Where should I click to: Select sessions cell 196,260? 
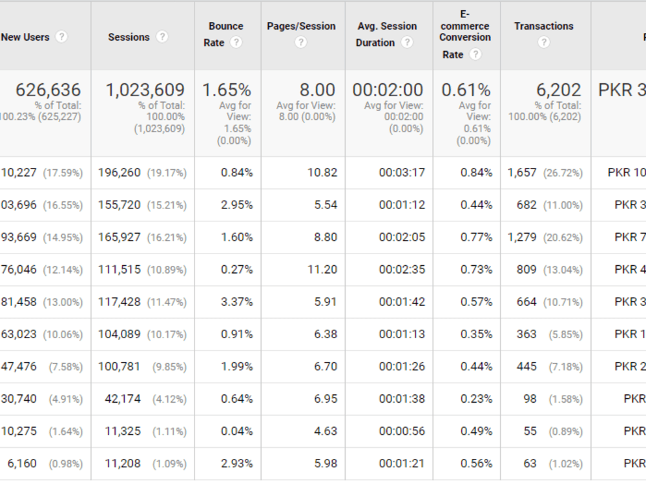coord(119,172)
